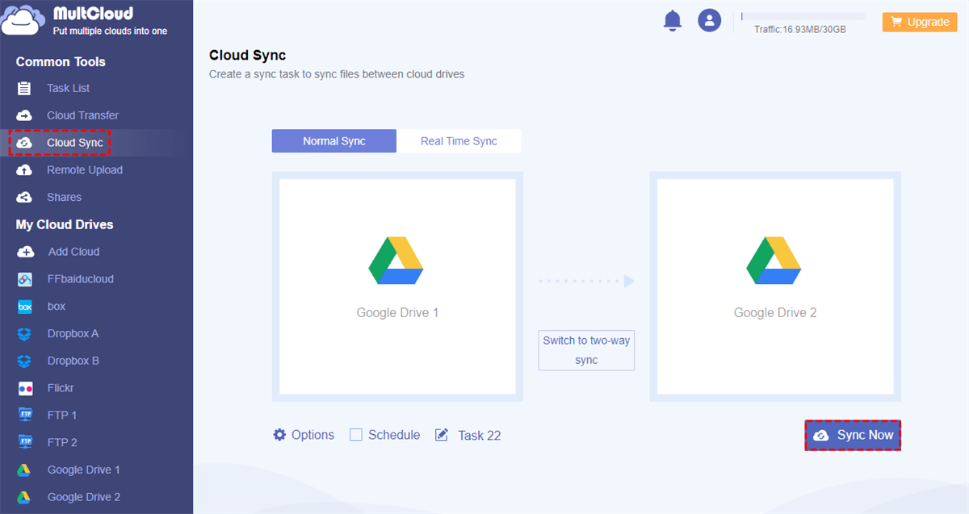Click the Dropbox B icon

(x=25, y=361)
